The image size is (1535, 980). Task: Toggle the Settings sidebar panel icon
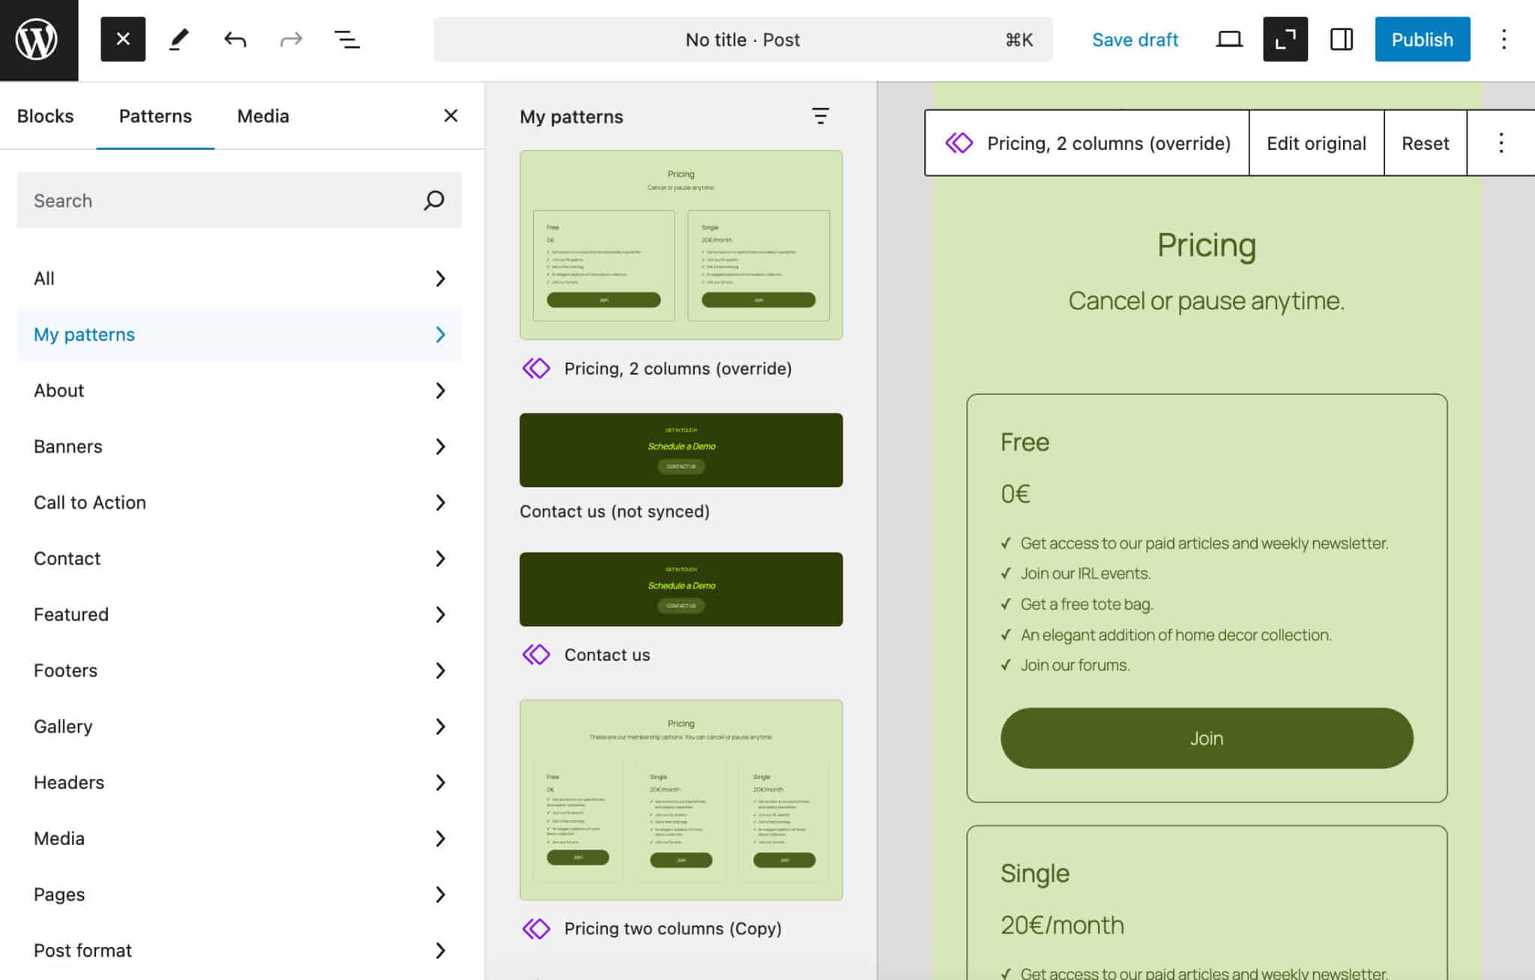pyautogui.click(x=1341, y=39)
